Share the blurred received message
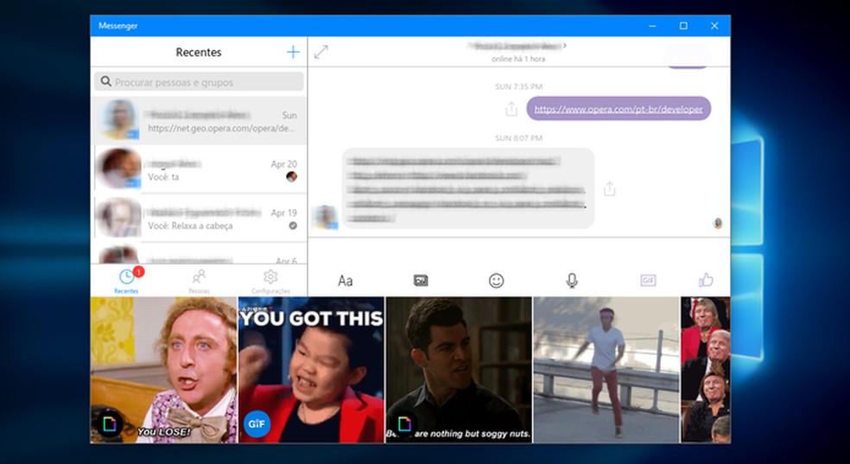The image size is (850, 464). (x=609, y=188)
